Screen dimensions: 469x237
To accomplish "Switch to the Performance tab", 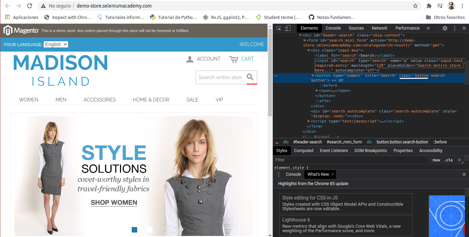I will click(x=407, y=28).
